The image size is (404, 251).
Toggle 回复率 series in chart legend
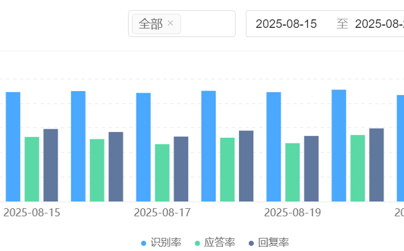[273, 243]
